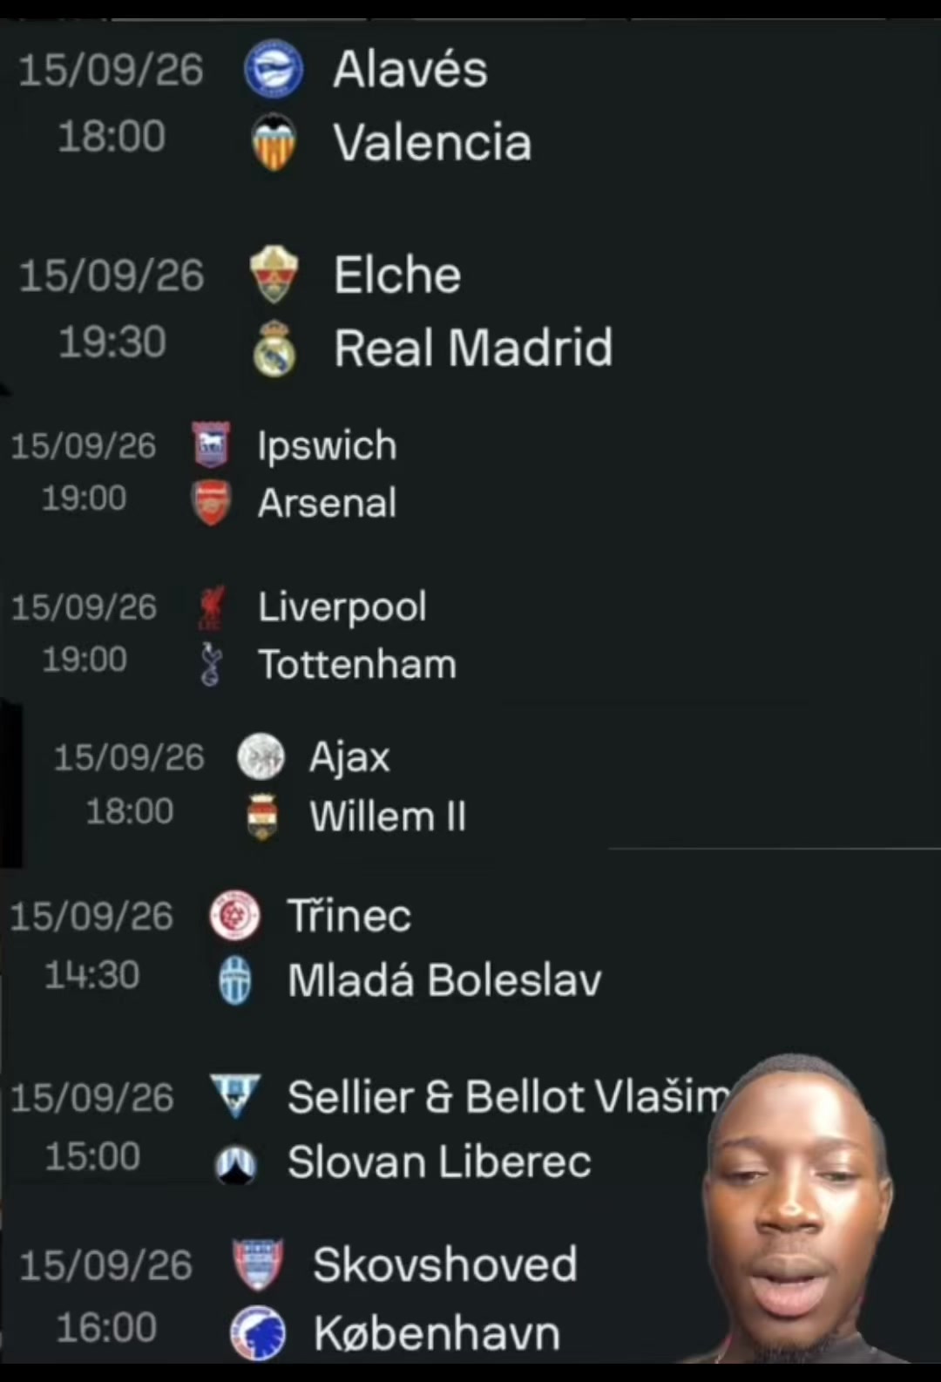Select the Arsenal cannon crest

click(x=211, y=503)
